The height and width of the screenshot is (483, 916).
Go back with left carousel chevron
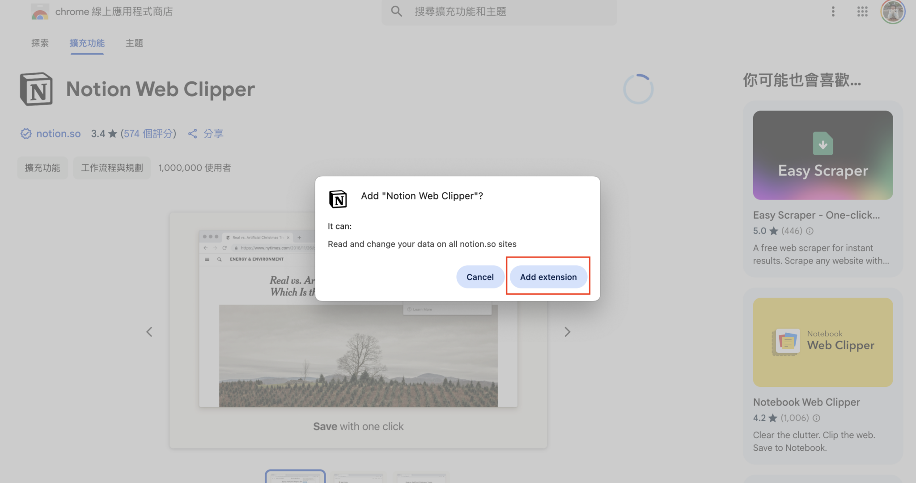tap(149, 331)
